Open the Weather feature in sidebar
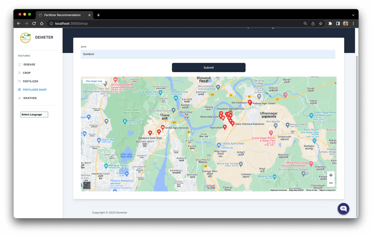 click(x=30, y=98)
